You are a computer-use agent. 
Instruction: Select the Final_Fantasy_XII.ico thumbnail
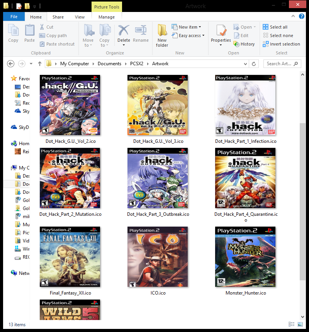click(70, 257)
